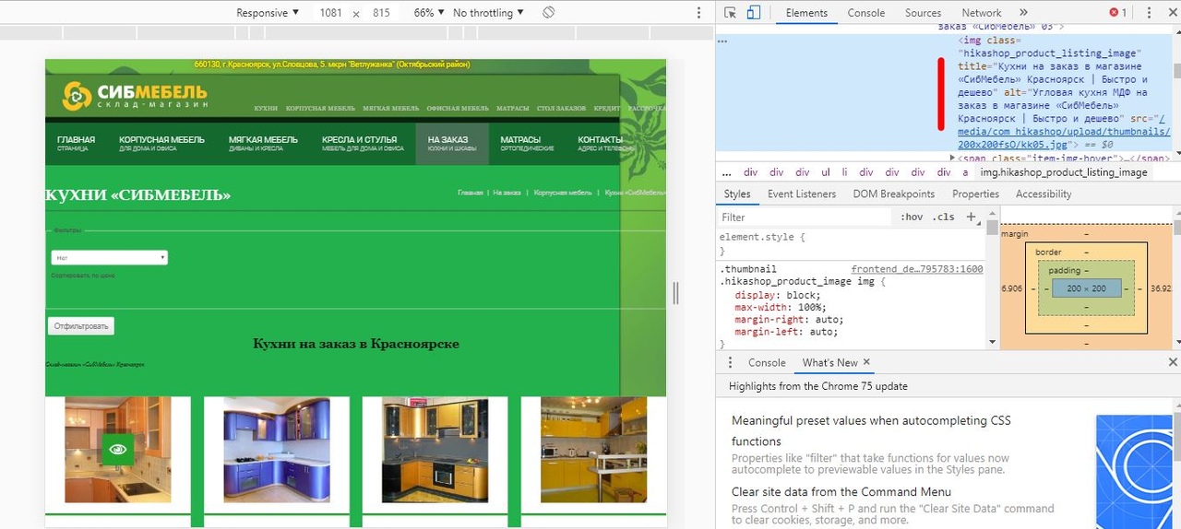Click 'На заказ' breadcrumb link
This screenshot has height=529, width=1181.
tap(507, 193)
